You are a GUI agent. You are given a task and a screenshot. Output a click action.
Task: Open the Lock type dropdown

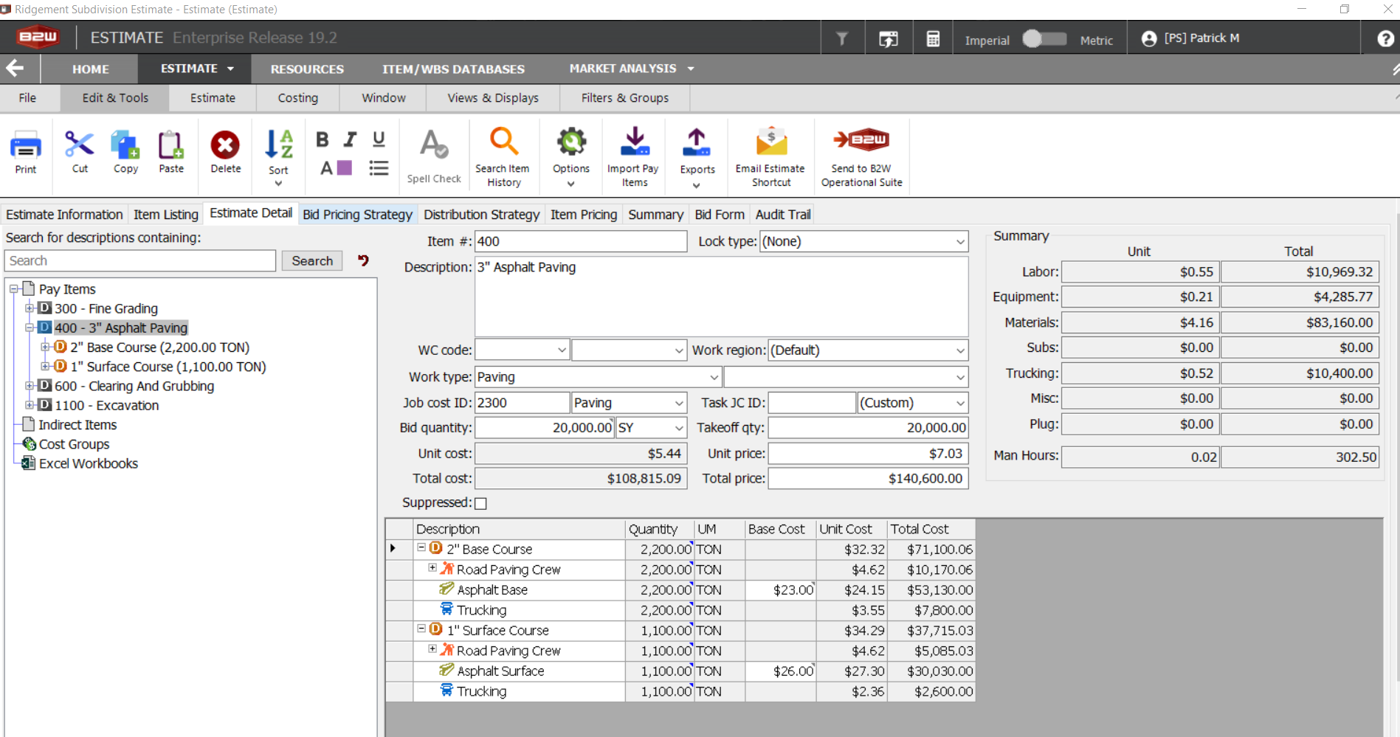point(959,242)
